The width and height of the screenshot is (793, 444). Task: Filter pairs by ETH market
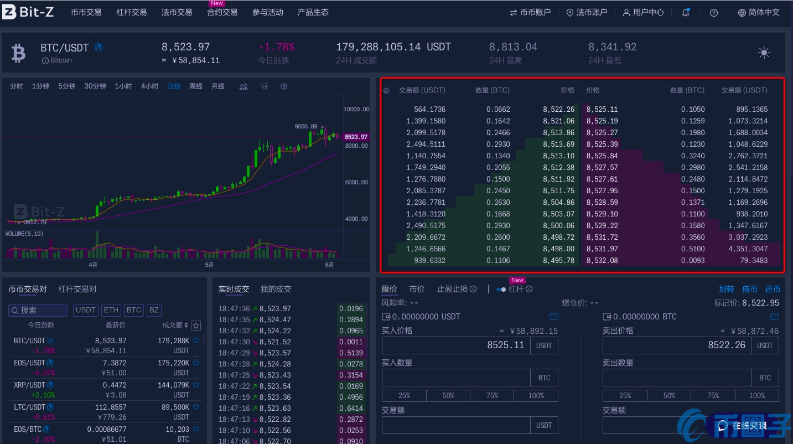click(111, 310)
